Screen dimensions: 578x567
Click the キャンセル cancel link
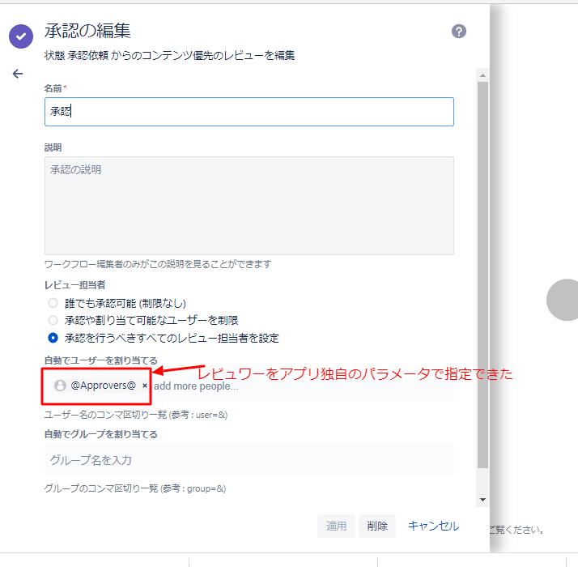coord(434,526)
